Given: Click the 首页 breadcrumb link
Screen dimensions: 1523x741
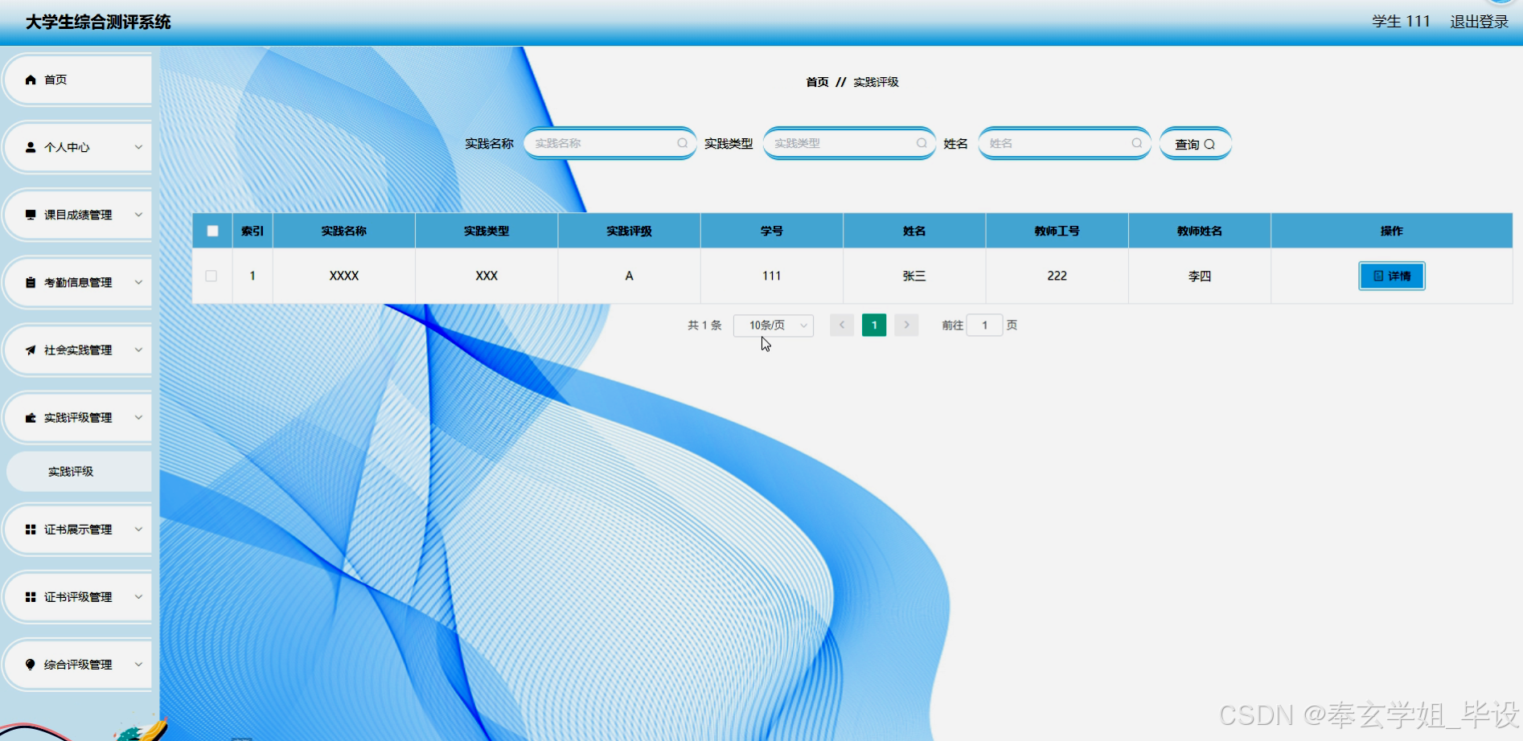Looking at the screenshot, I should tap(817, 82).
